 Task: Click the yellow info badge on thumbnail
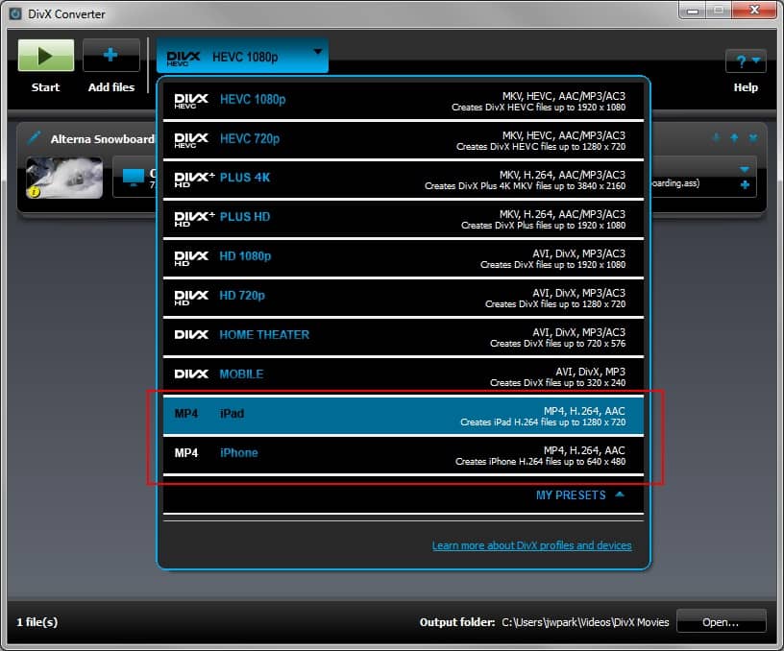pyautogui.click(x=34, y=192)
